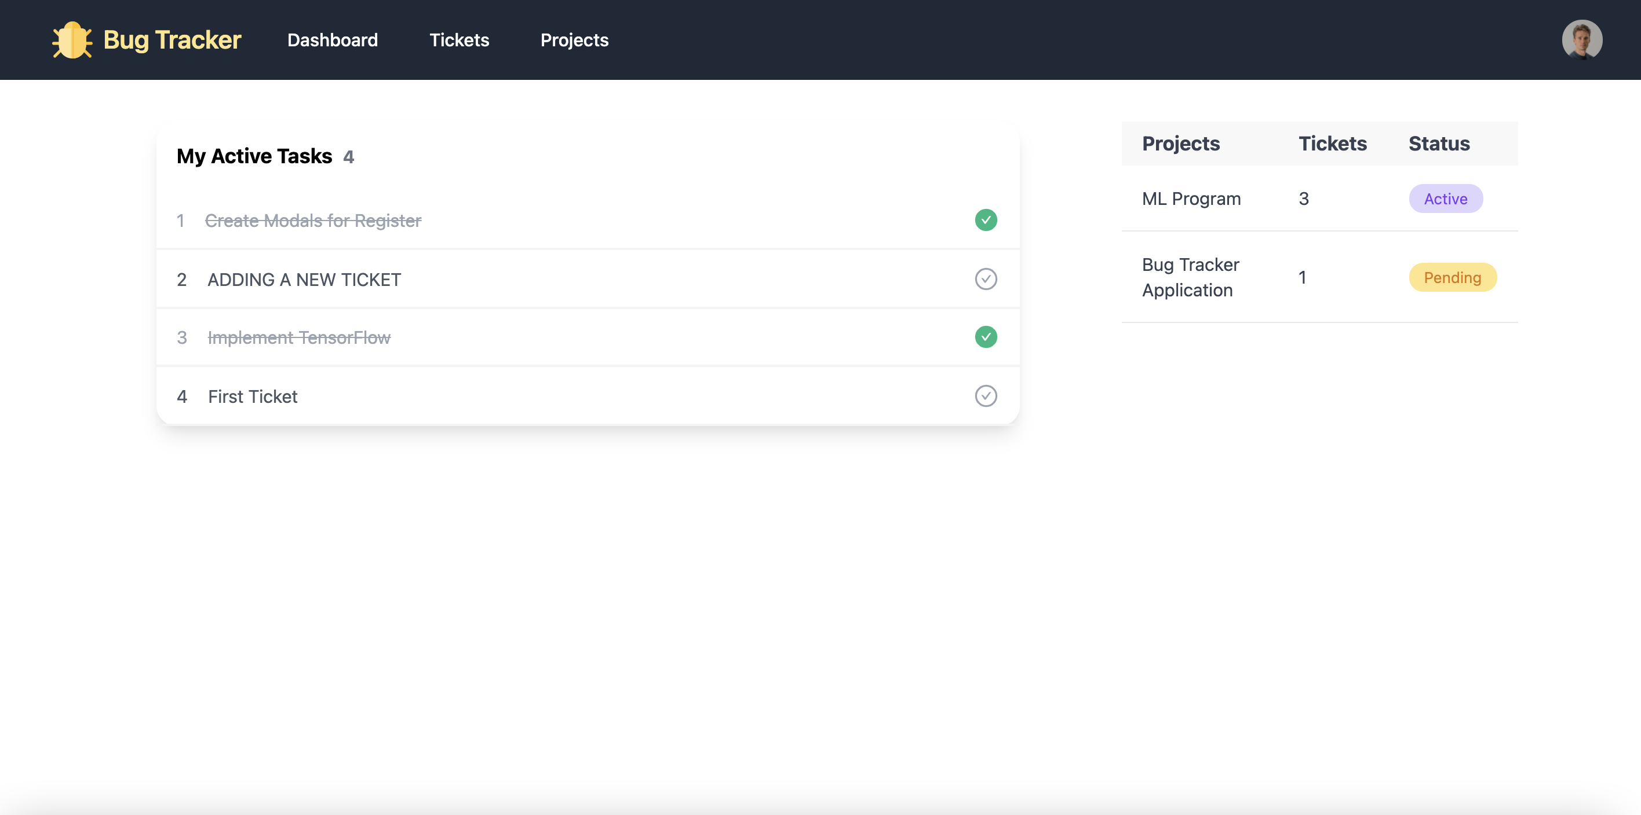The height and width of the screenshot is (815, 1641).
Task: Open the Bug Tracker Application project
Action: (x=1319, y=277)
